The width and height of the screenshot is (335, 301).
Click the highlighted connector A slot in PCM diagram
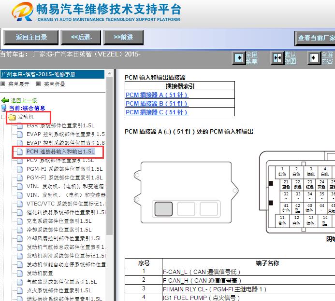[x=163, y=209]
